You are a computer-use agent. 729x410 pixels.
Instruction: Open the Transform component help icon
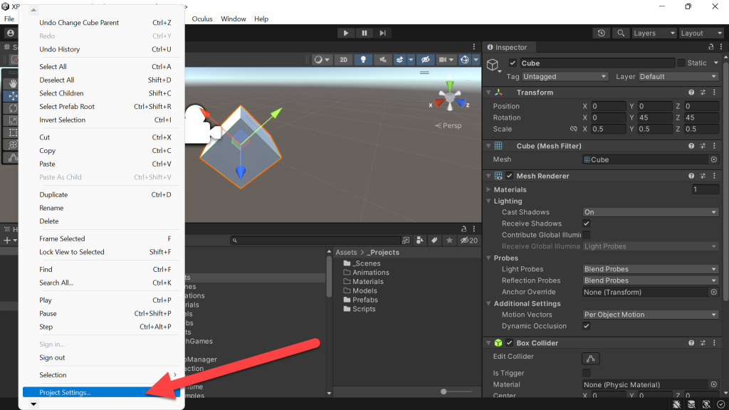point(691,93)
